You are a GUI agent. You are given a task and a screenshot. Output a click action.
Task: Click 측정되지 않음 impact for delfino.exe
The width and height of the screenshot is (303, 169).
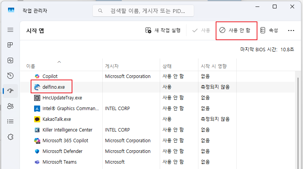pos(215,87)
